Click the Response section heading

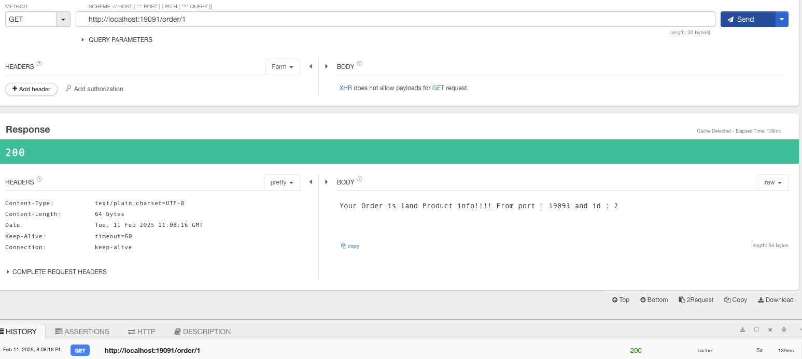coord(27,130)
